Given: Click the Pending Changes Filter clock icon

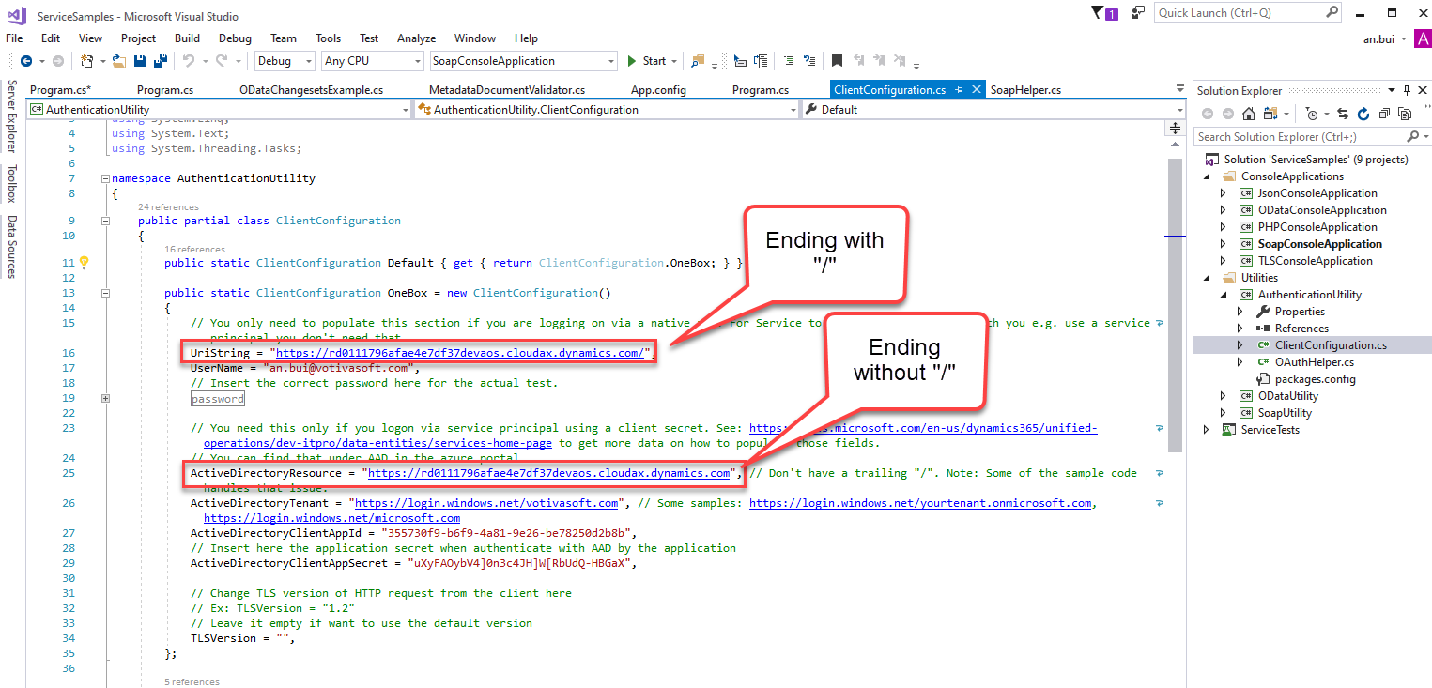Looking at the screenshot, I should (1312, 114).
